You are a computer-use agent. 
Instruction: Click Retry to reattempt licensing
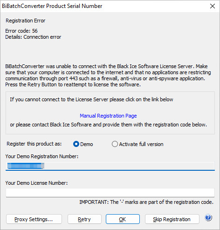pyautogui.click(x=84, y=219)
